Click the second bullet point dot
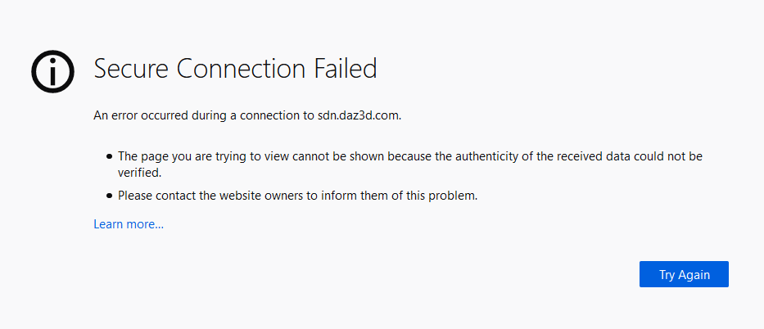 (109, 196)
